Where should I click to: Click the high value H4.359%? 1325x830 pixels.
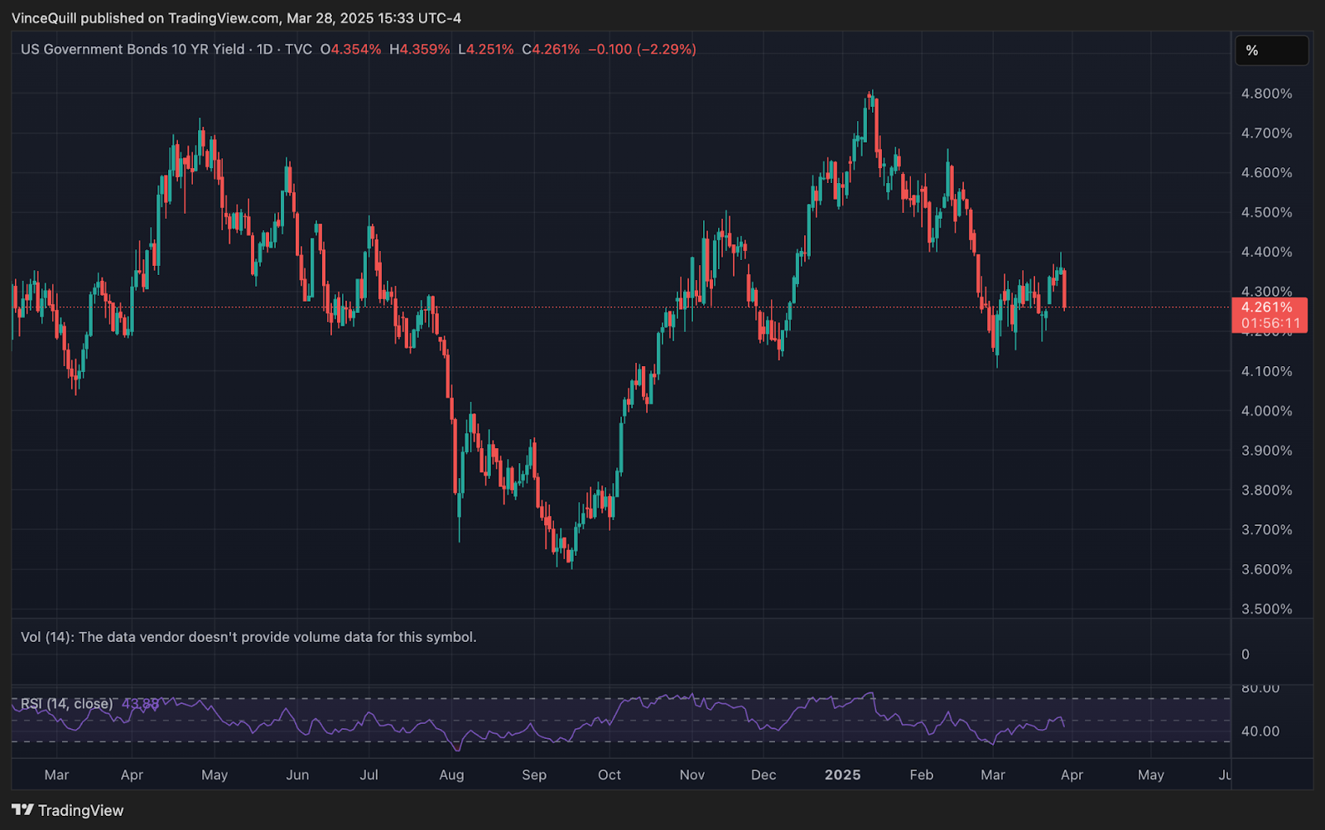click(x=420, y=50)
